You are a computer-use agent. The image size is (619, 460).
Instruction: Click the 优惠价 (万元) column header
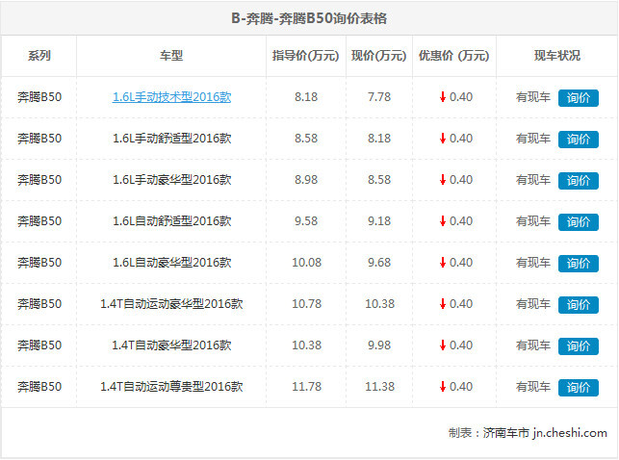pyautogui.click(x=454, y=56)
